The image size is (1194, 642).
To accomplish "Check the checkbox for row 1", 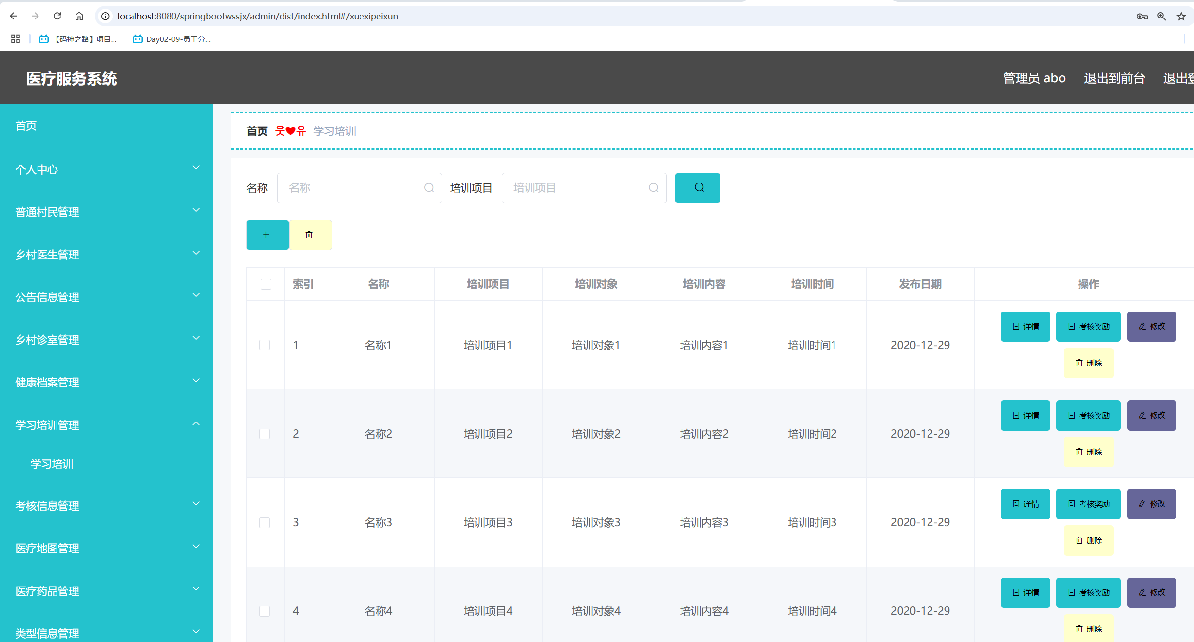I will coord(265,345).
